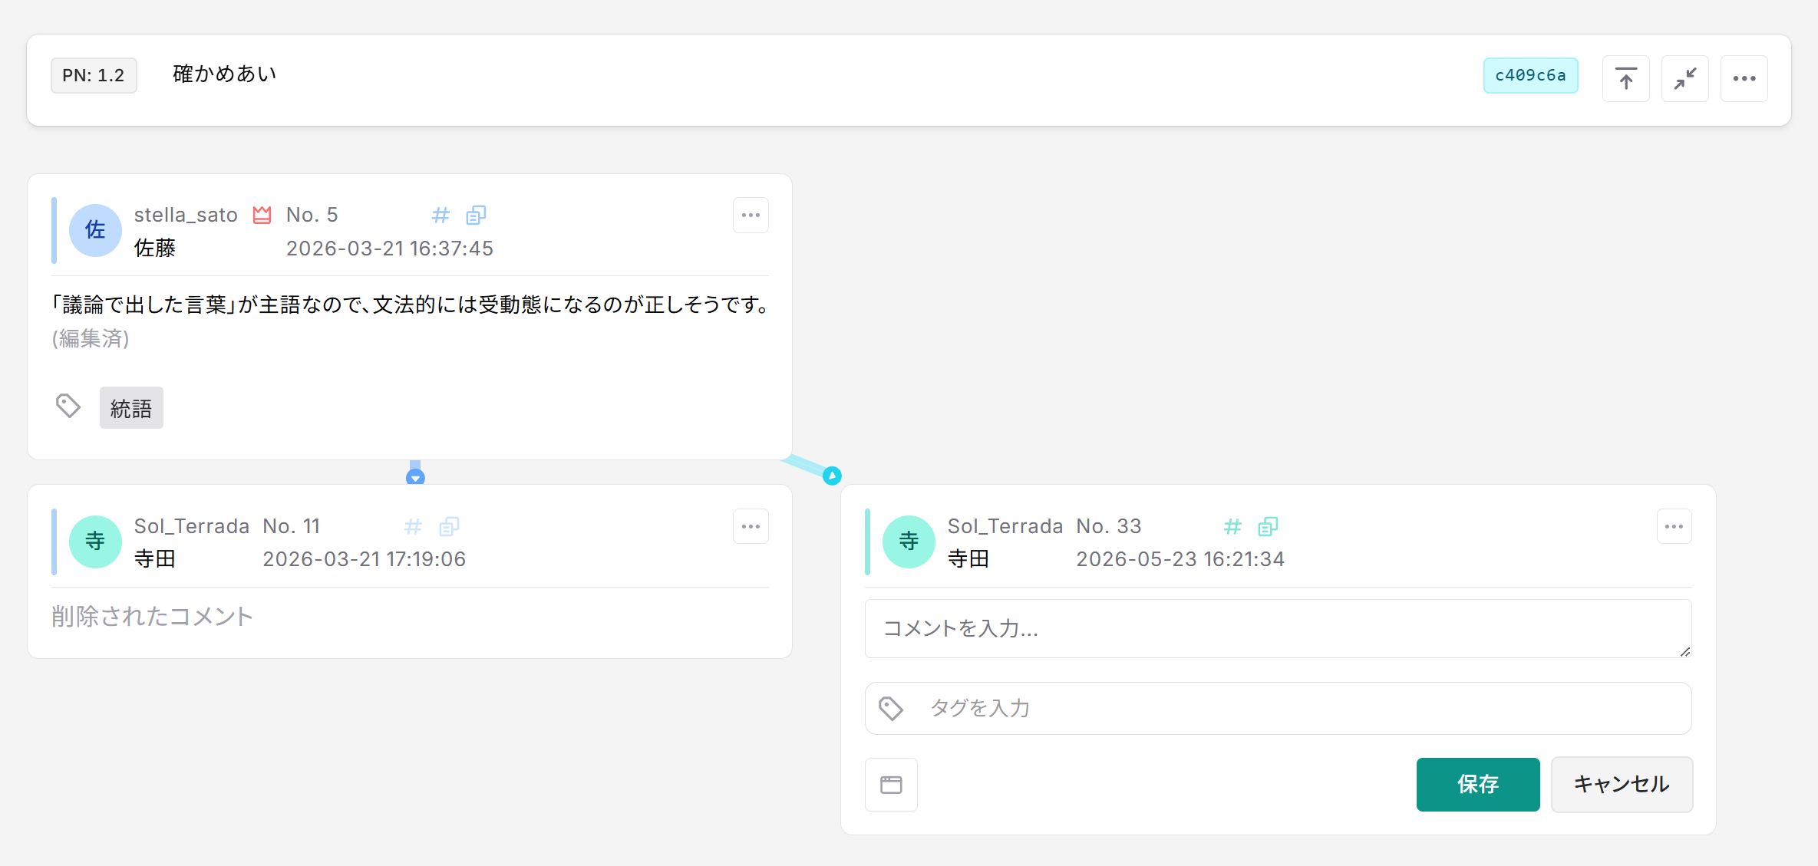Click the 削除されたコメント text

point(152,617)
